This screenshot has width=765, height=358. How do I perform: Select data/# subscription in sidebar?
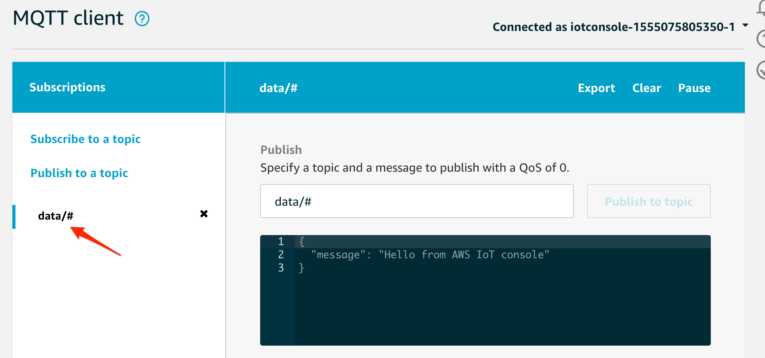[x=56, y=216]
